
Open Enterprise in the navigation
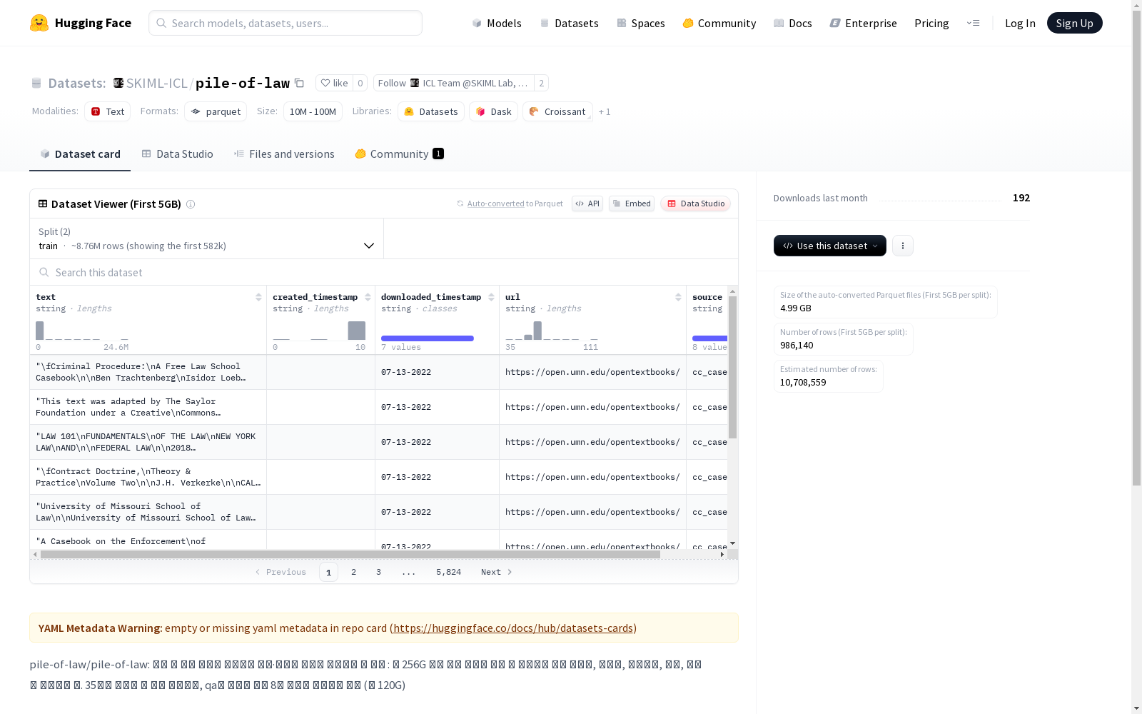point(864,23)
